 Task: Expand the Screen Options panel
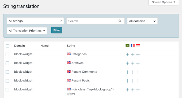click(164, 2)
